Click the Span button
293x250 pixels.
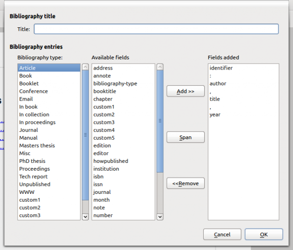[x=185, y=137]
